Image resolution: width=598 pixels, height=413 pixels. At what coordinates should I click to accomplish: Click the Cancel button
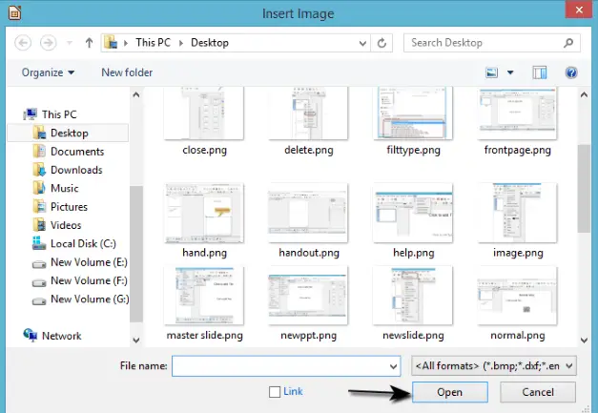click(x=538, y=392)
